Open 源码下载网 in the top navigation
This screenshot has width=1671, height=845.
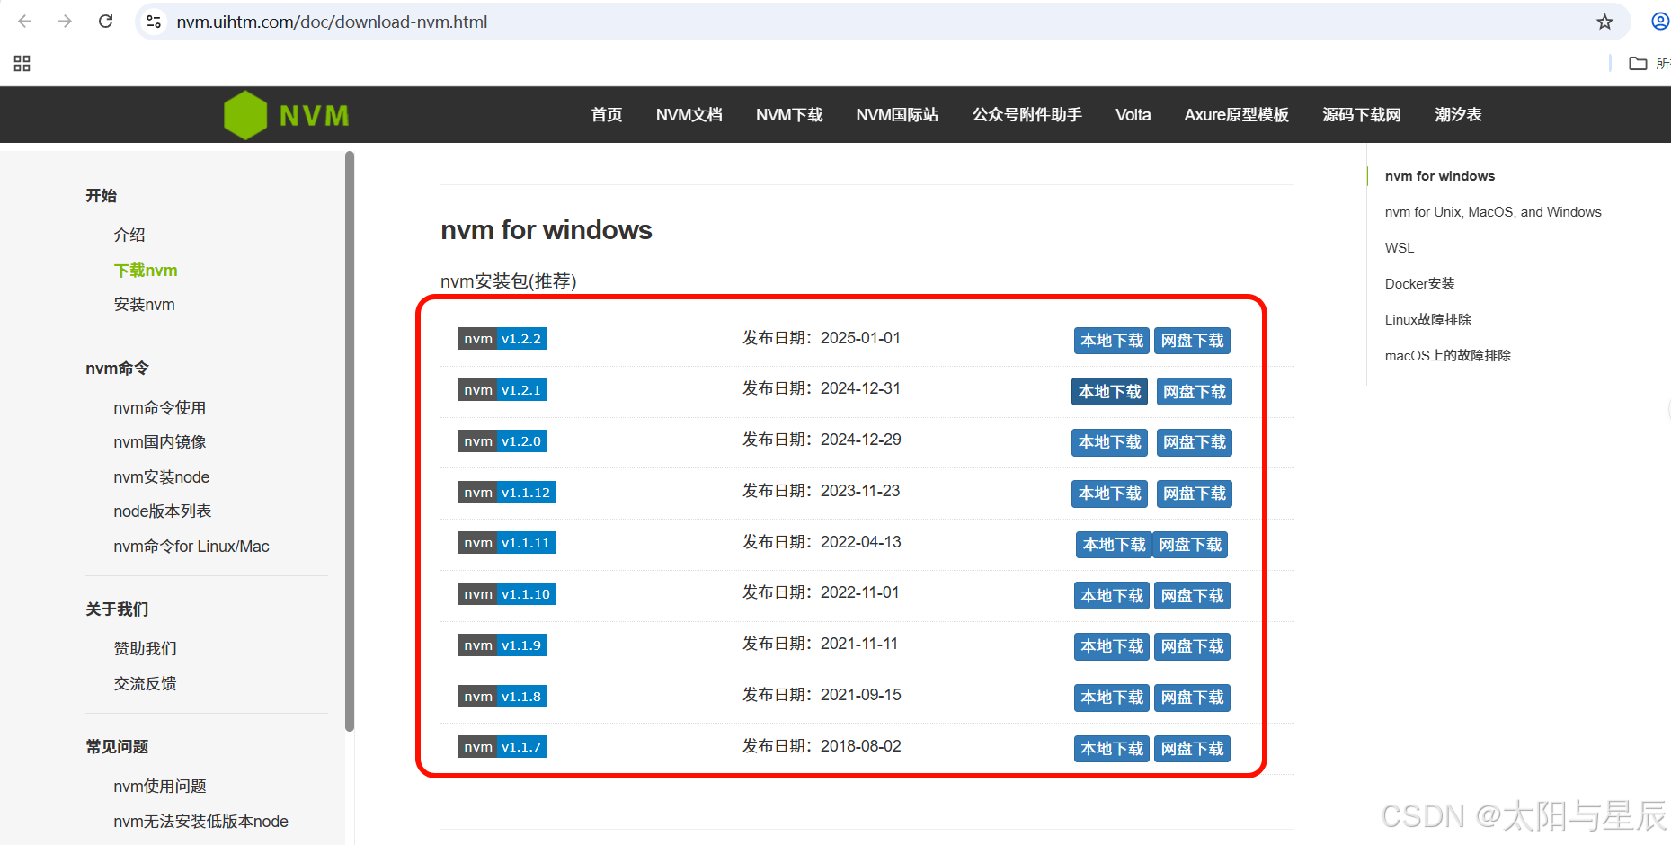pyautogui.click(x=1362, y=115)
